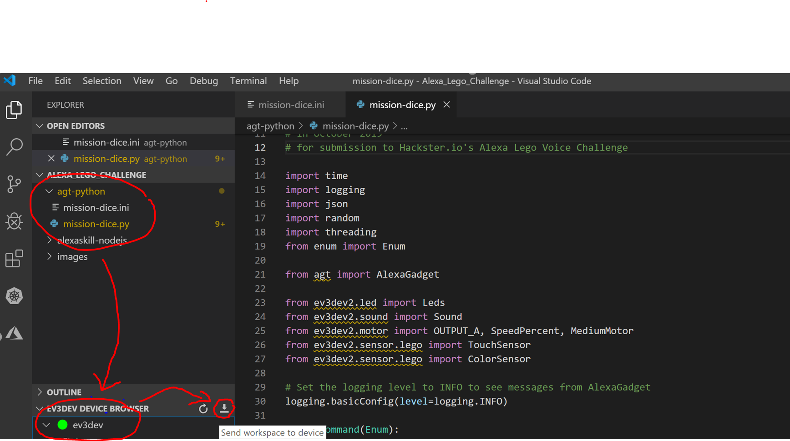Screen dimensions: 790x441
Task: Click the VS Code logo icon
Action: click(10, 81)
